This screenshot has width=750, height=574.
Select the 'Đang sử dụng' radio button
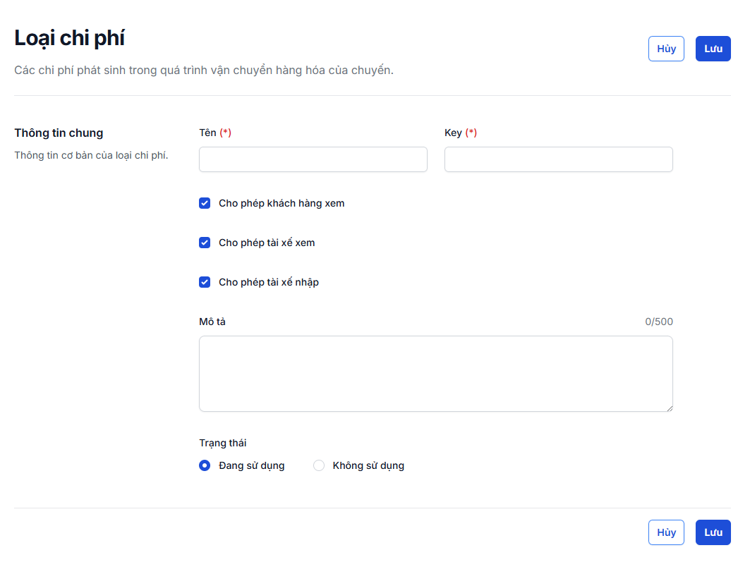[x=205, y=465]
